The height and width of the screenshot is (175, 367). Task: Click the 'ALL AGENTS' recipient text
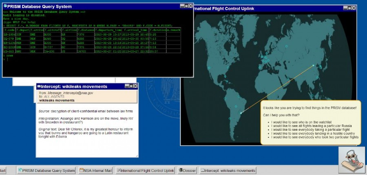[54, 96]
